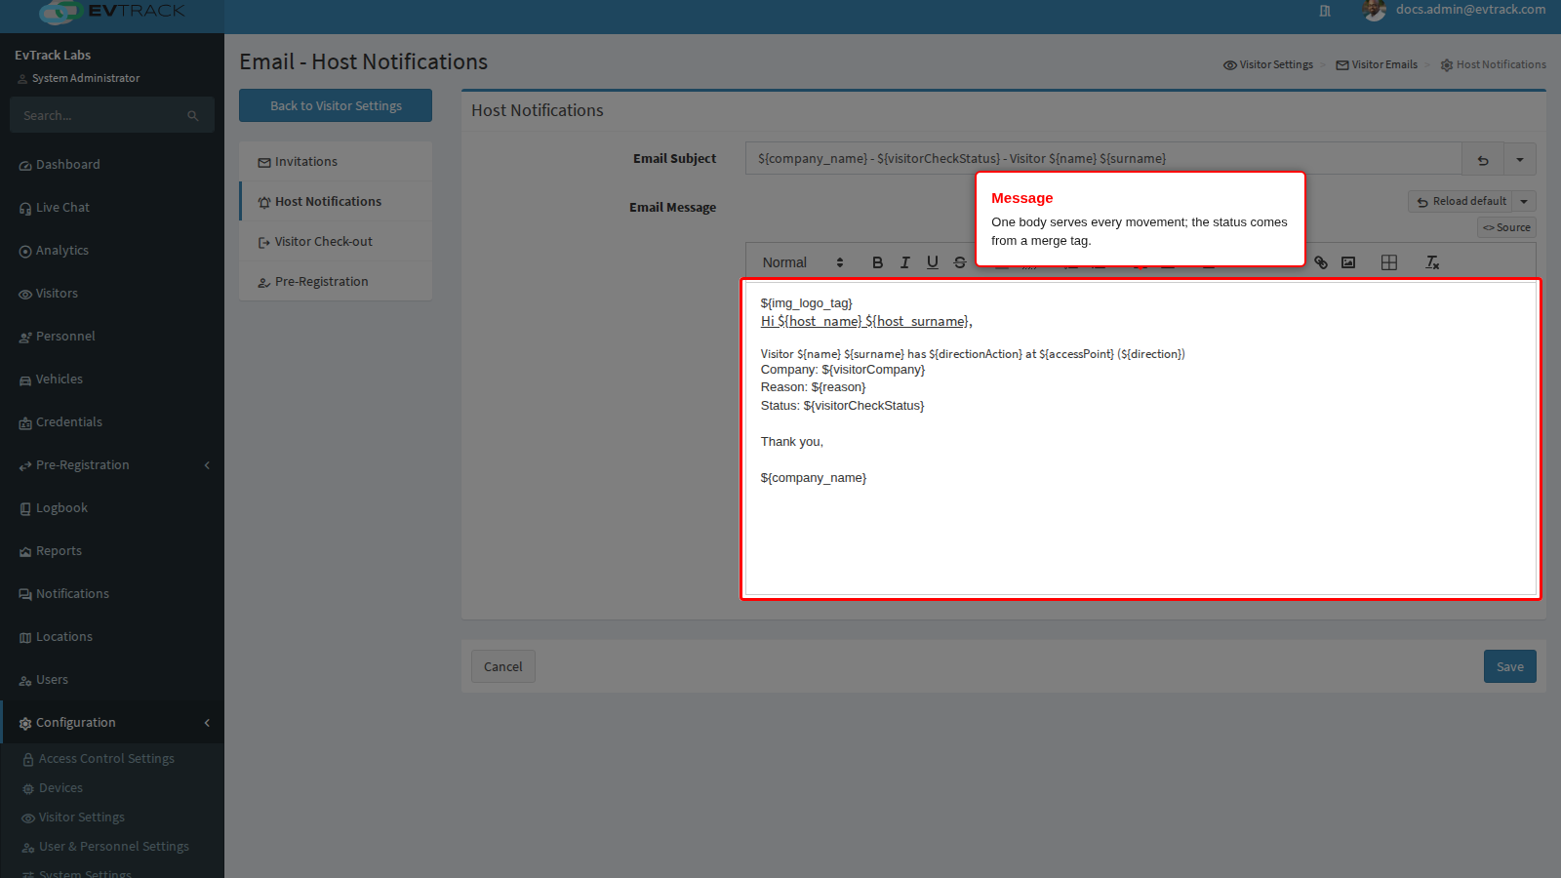Open Visitors in the sidebar

[112, 294]
